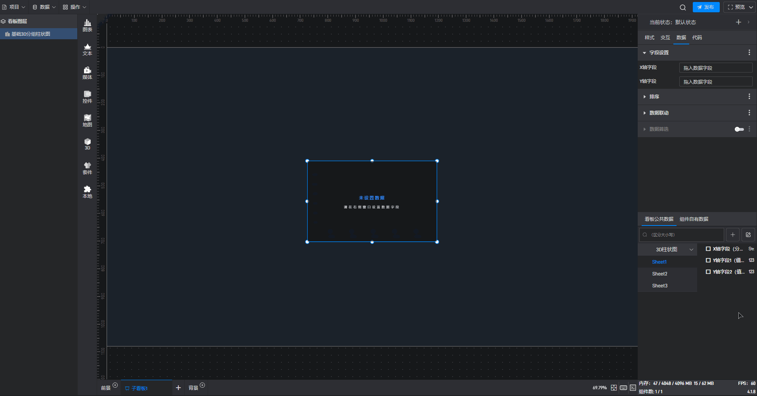757x396 pixels.
Task: Select Sheet2 in the data list
Action: tap(660, 274)
